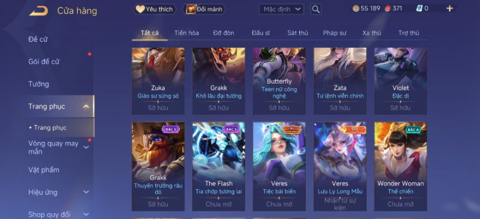Viewport: 480px width, 219px height.
Task: Open Đổi mảnh fragment exchange chest
Action: [204, 9]
